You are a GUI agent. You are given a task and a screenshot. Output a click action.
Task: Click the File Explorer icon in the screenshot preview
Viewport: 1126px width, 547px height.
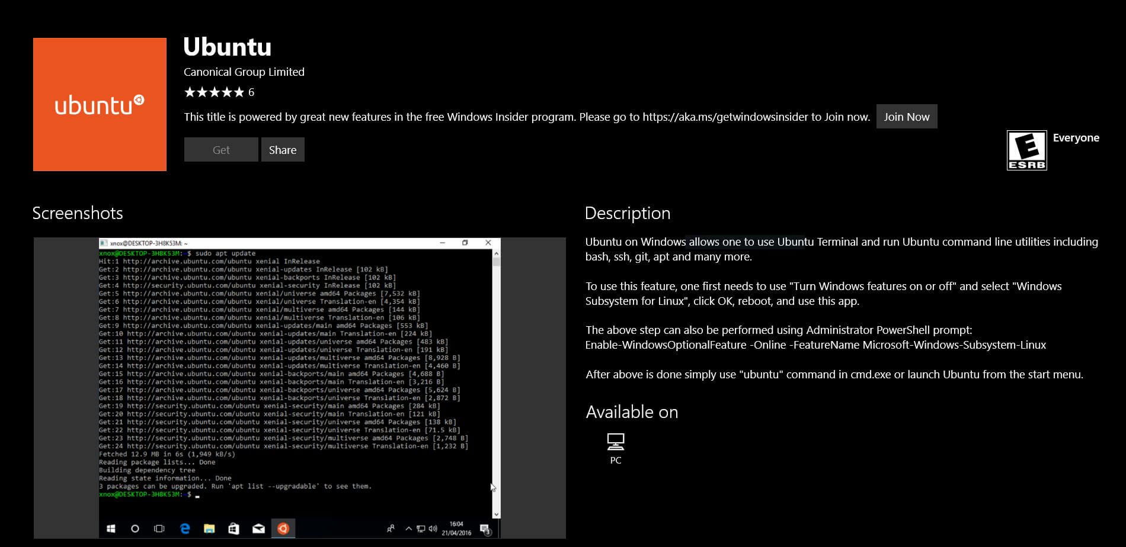pyautogui.click(x=209, y=529)
